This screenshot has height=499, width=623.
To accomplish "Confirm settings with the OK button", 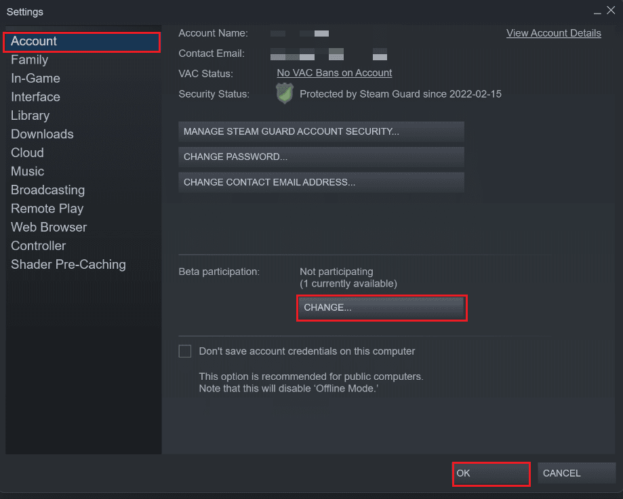I will [491, 474].
